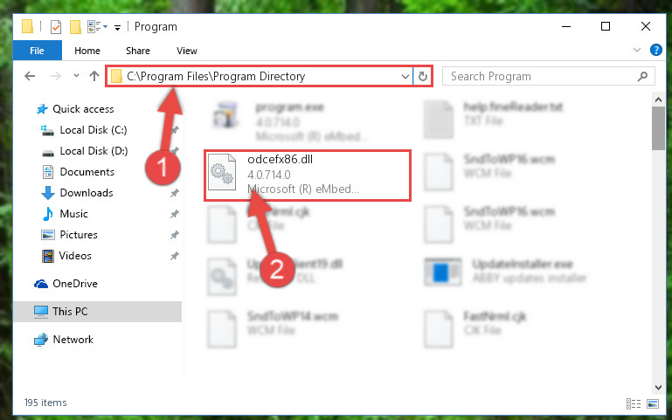Click the Properties checkmark quick access icon

pos(56,27)
